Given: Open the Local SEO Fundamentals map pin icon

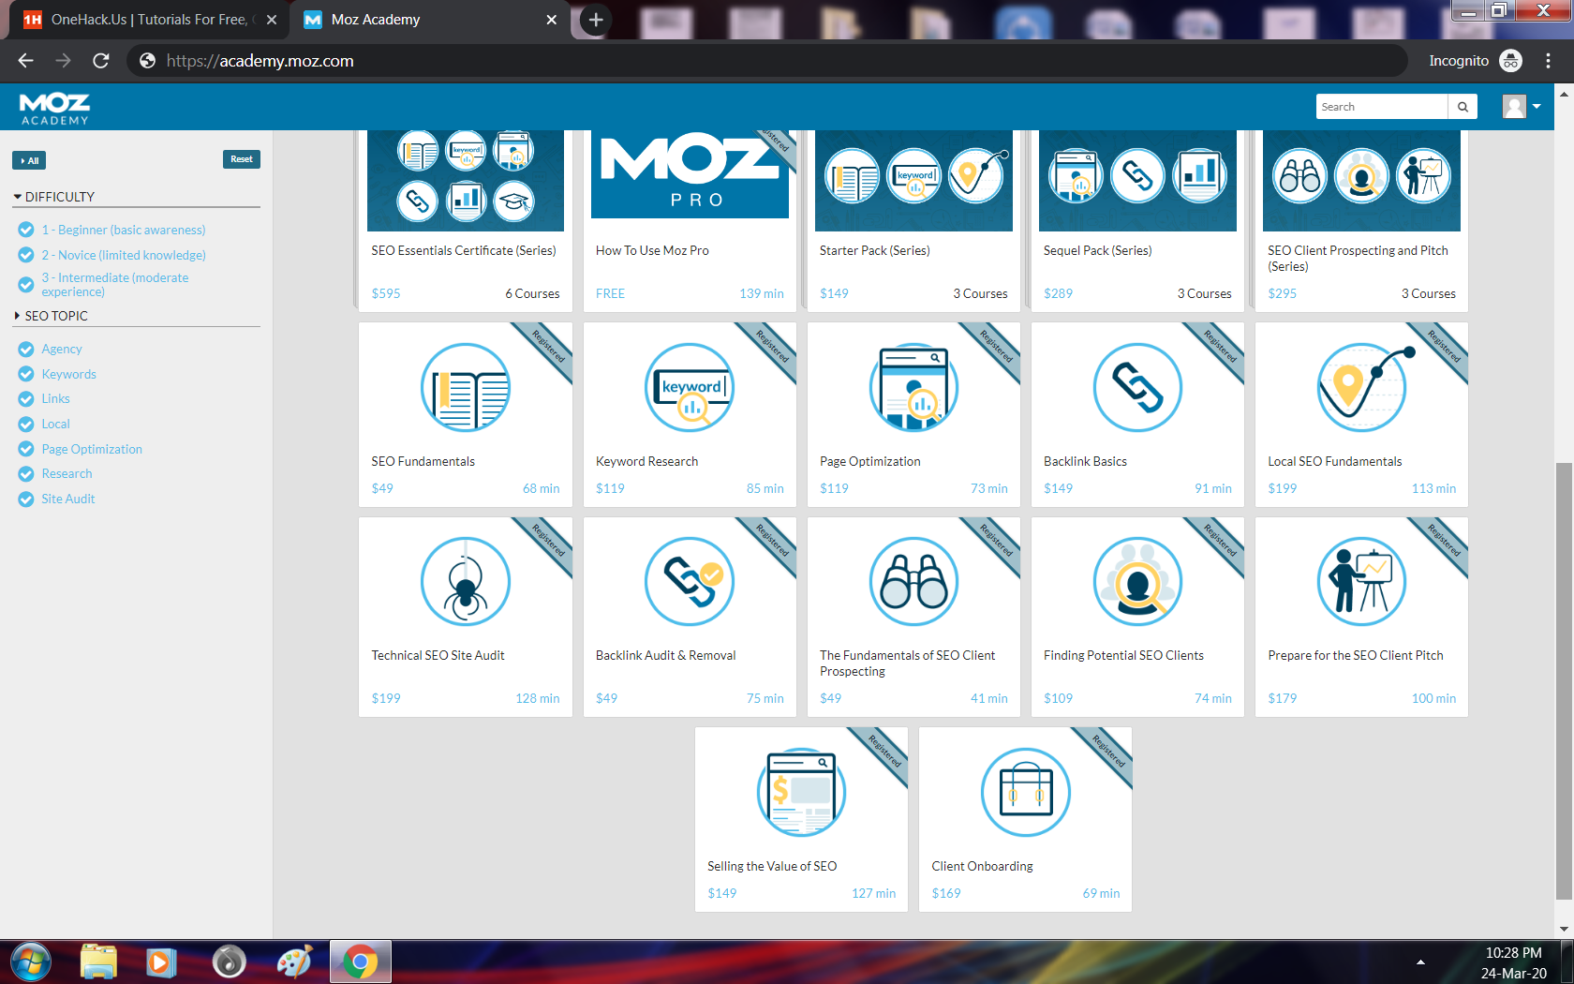Looking at the screenshot, I should click(x=1361, y=387).
